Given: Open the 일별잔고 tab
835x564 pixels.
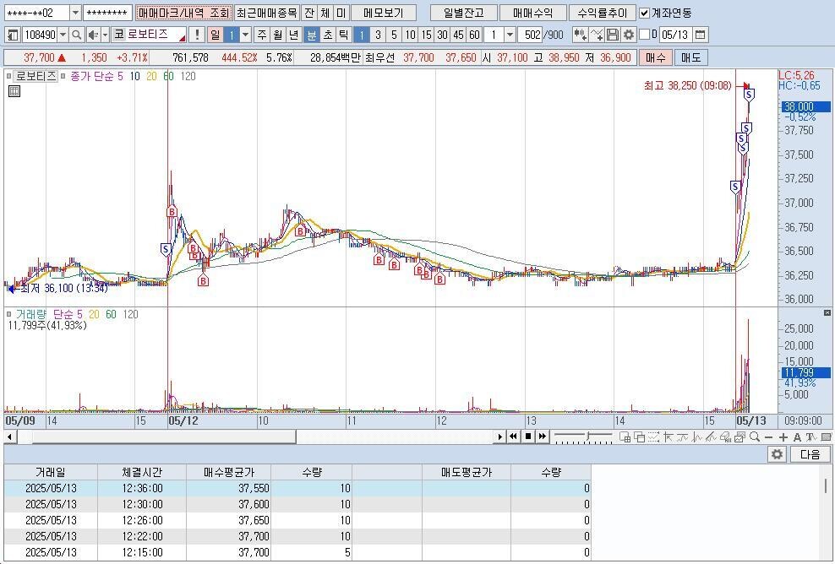Looking at the screenshot, I should point(463,13).
